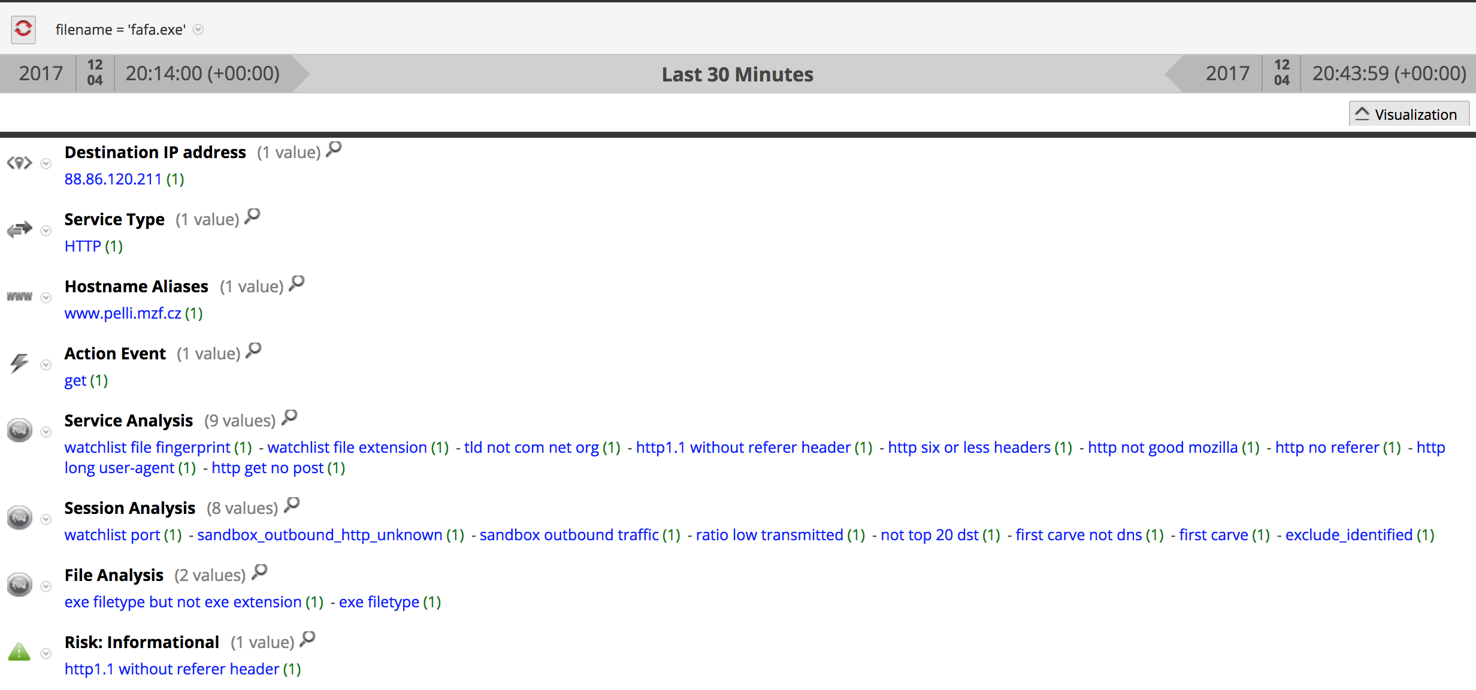Click the green warning triangle for Risk: Informational
This screenshot has height=690, width=1476.
tap(20, 653)
